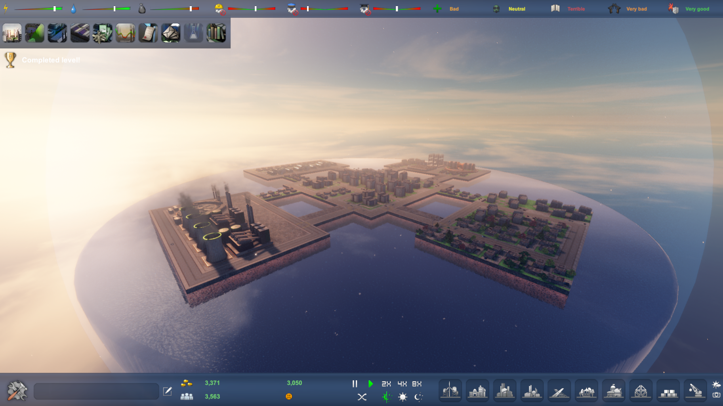Click the crossed pistols crime icon

(x=614, y=9)
